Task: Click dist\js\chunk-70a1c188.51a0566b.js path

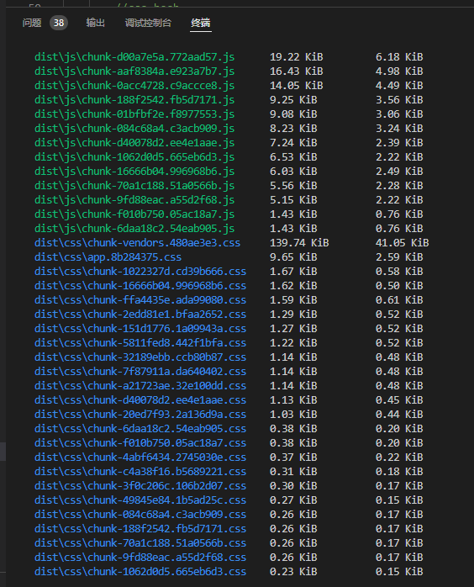Action: click(x=134, y=186)
